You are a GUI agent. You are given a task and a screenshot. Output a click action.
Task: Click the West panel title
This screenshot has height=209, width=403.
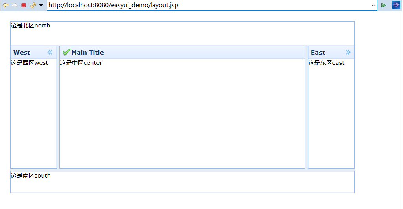coord(22,53)
